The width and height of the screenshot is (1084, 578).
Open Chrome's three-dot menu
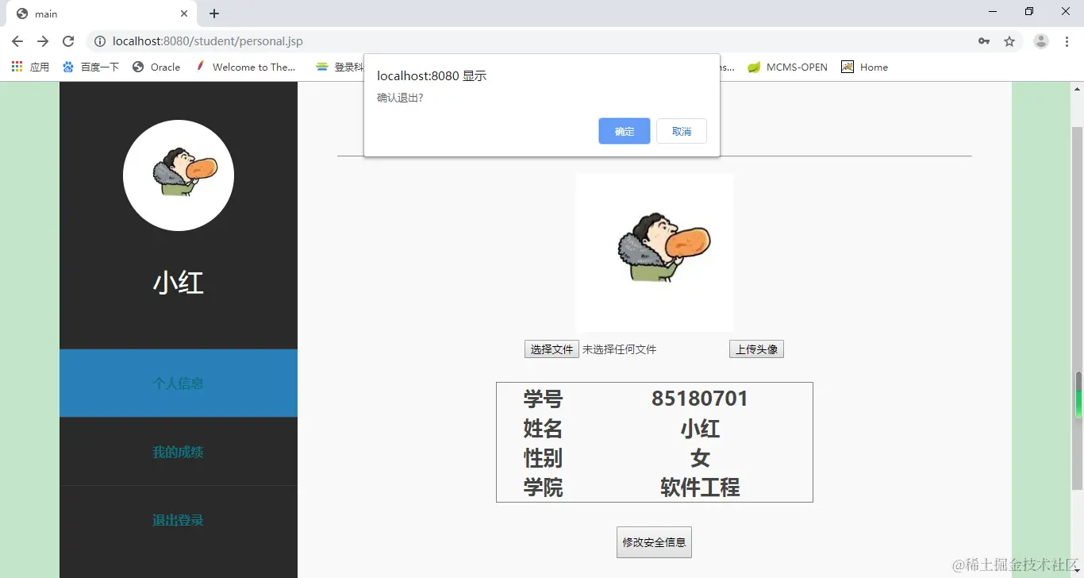(1067, 40)
